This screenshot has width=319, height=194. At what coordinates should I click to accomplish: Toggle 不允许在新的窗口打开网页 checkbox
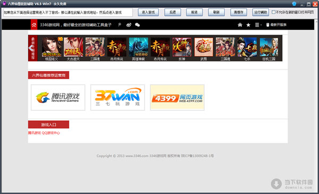274,12
